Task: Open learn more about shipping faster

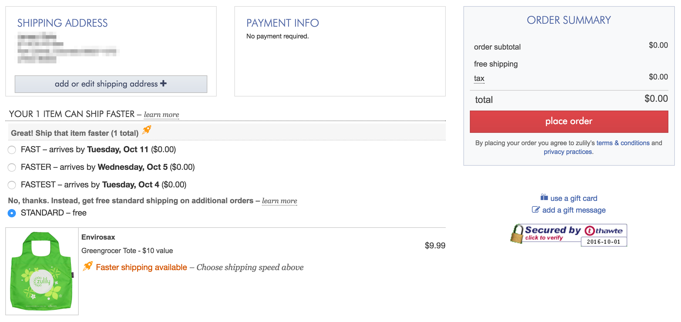Action: (x=162, y=114)
